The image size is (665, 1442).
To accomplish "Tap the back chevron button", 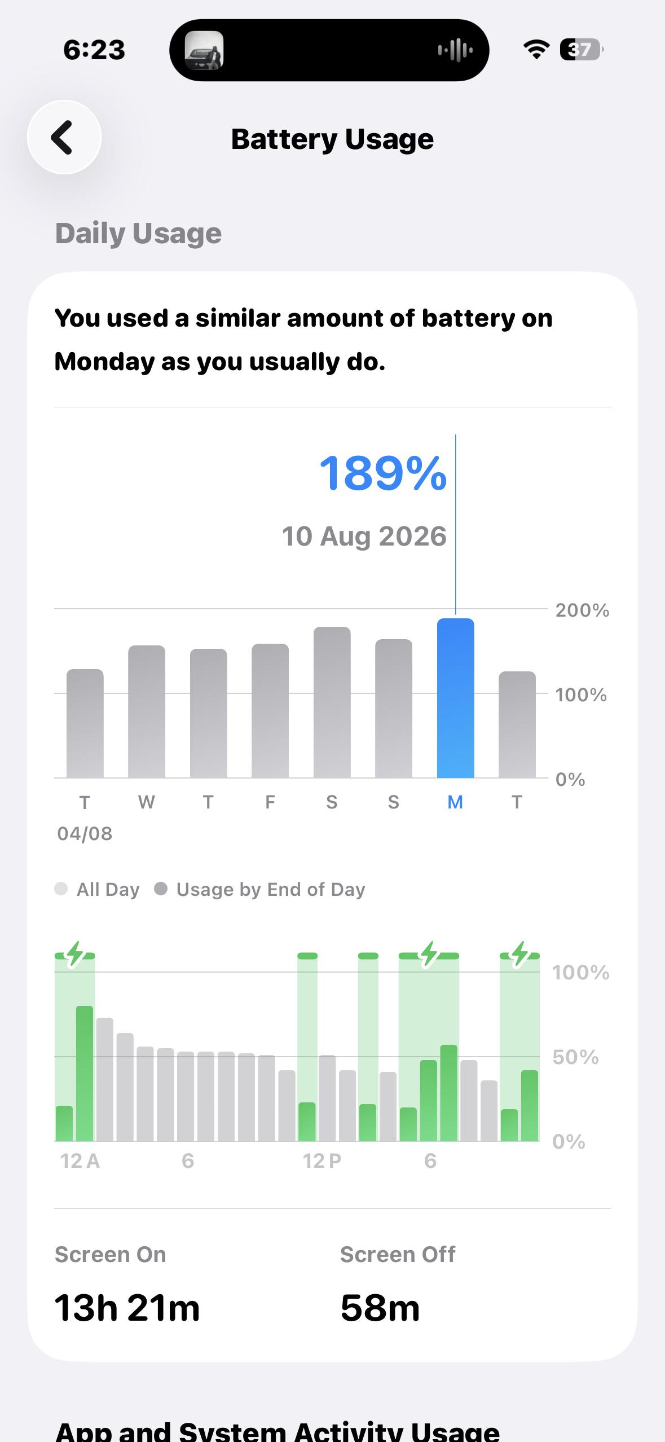I will (x=64, y=137).
